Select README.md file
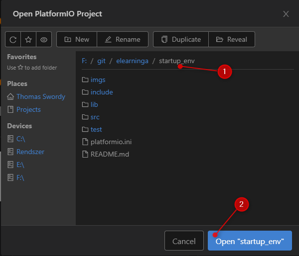Screen dimensions: 299x256 (x=110, y=154)
